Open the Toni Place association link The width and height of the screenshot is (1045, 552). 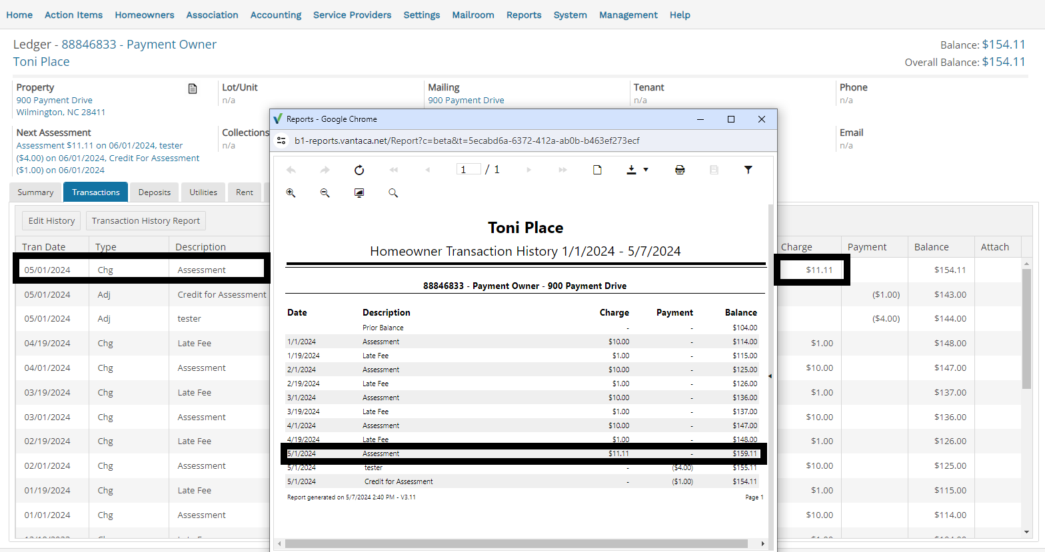coord(41,61)
